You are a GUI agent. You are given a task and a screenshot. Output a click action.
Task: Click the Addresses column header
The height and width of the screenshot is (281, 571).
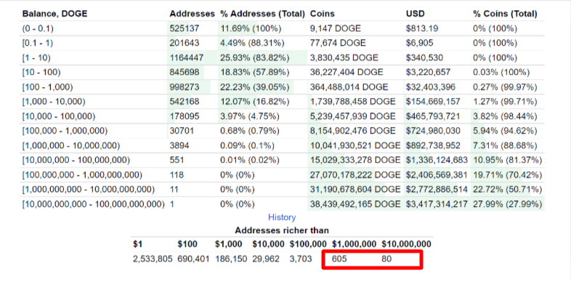point(193,14)
